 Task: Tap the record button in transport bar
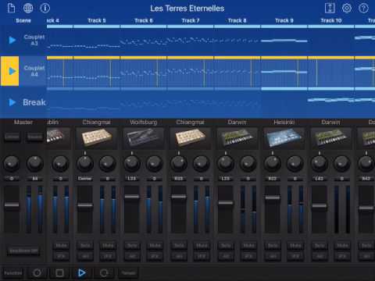pyautogui.click(x=37, y=272)
